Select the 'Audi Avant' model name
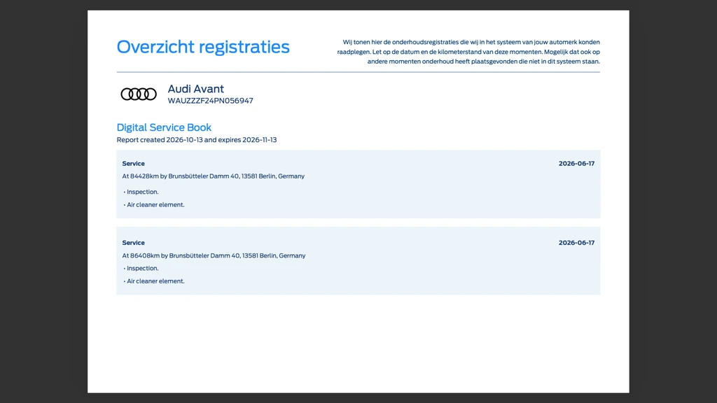717x403 pixels. pyautogui.click(x=196, y=89)
